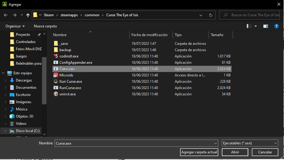Viewport: 284px width, 160px height.
Task: Go up one folder level
Action: [x=28, y=15]
